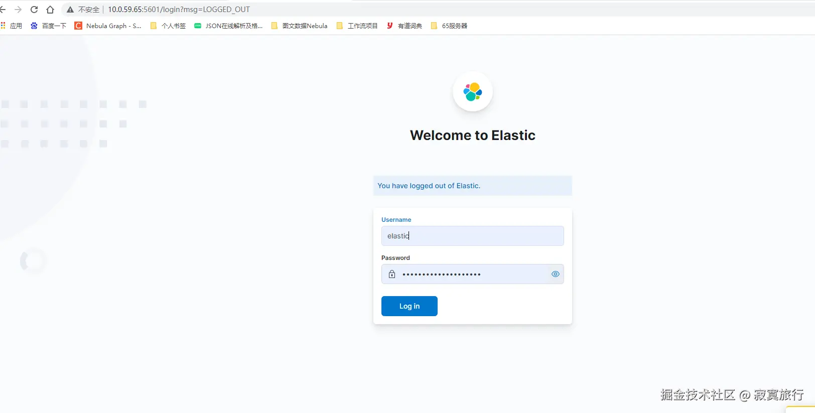Click the Password input field

coord(473,274)
